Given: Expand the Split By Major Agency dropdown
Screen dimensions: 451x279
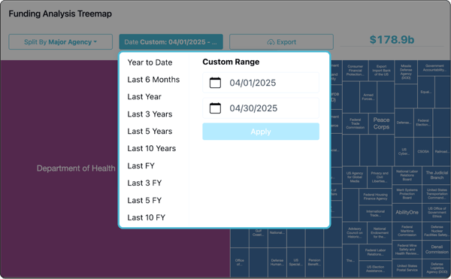Looking at the screenshot, I should (x=60, y=42).
